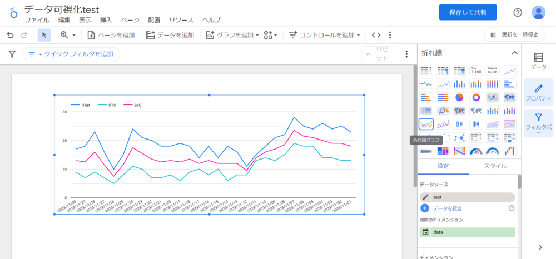Click the ページを追加 toolbar button
This screenshot has width=556, height=259.
pyautogui.click(x=111, y=35)
